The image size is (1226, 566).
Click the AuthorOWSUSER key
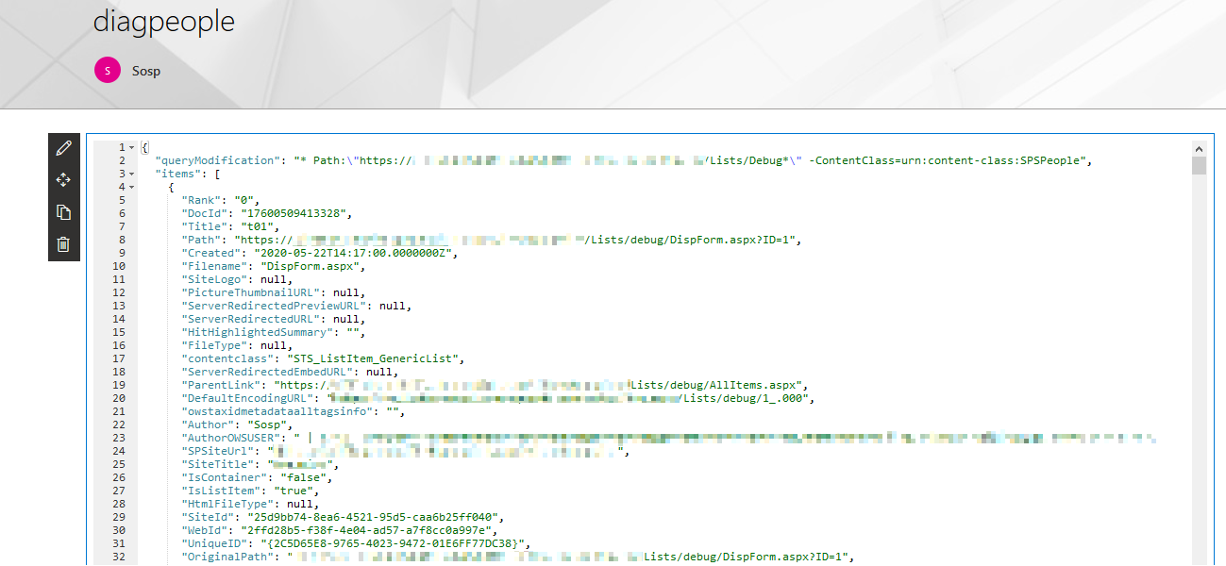tap(231, 438)
